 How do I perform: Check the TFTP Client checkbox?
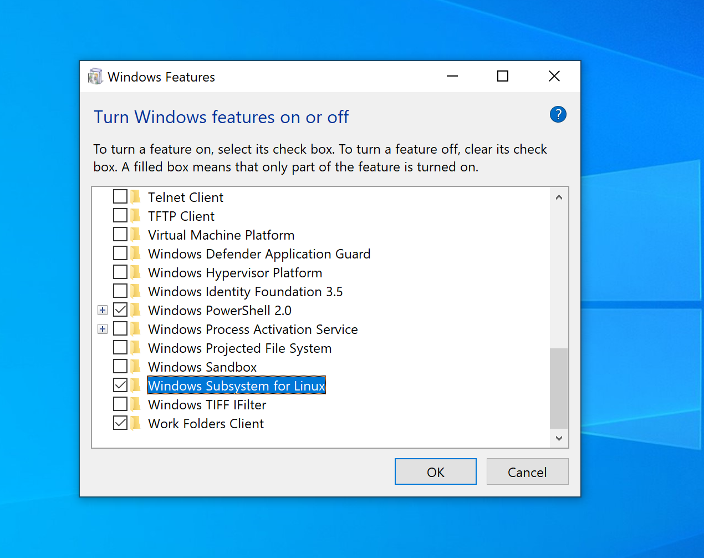tap(120, 215)
